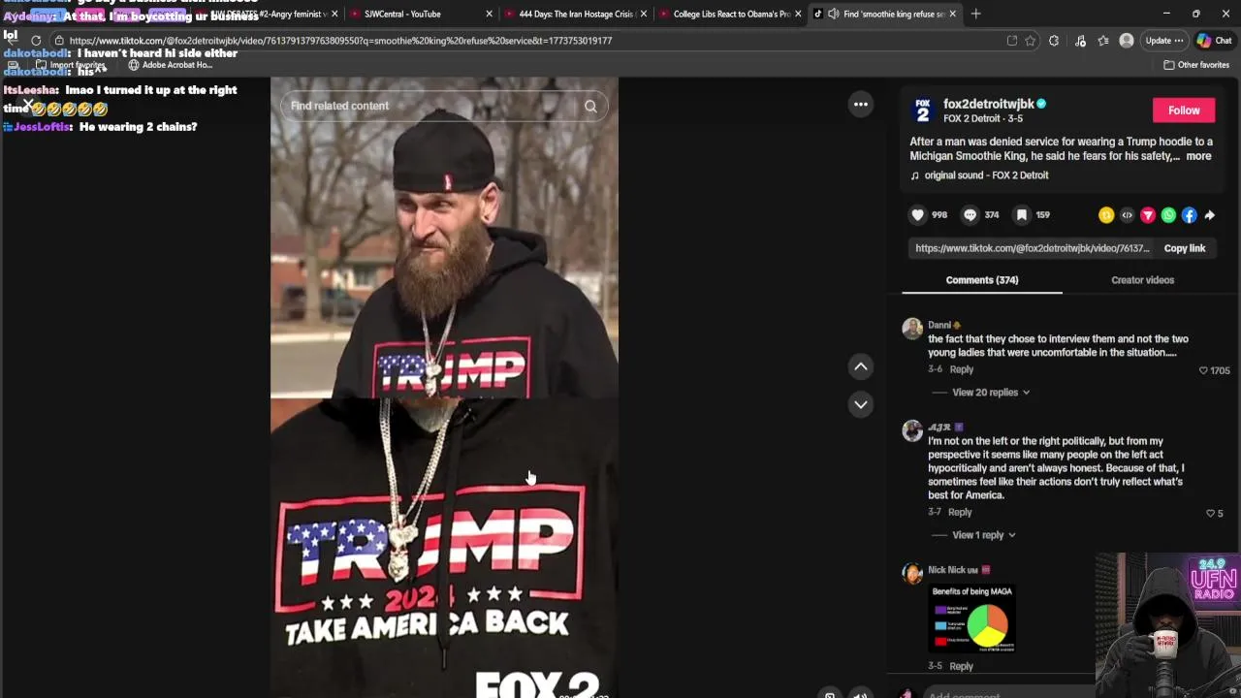The width and height of the screenshot is (1241, 698).
Task: Toggle the video volume speaker icon
Action: tap(860, 694)
